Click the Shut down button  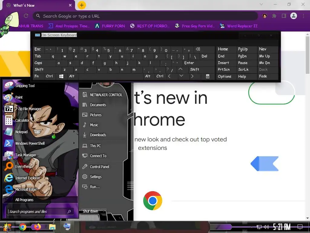[90, 211]
